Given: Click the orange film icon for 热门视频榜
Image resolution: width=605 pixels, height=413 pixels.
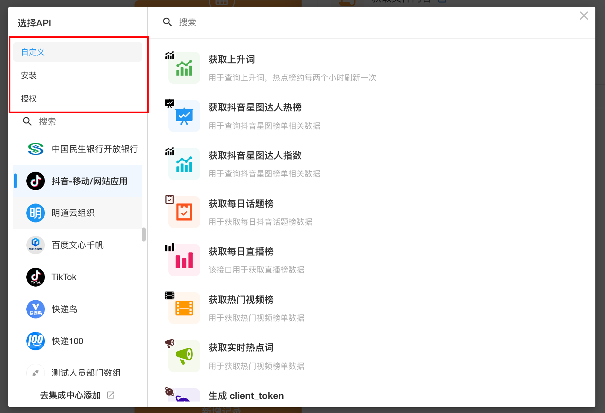Looking at the screenshot, I should point(184,308).
